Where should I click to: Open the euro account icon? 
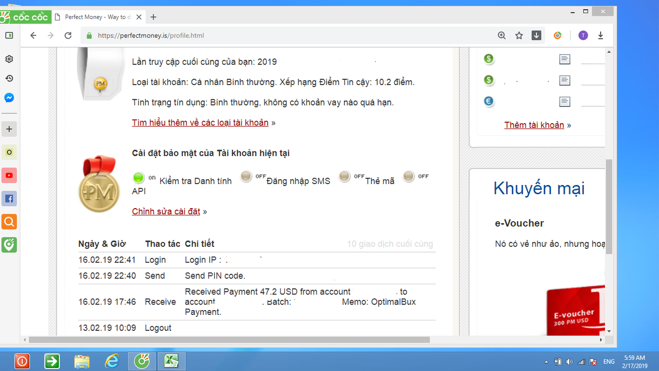(x=489, y=102)
